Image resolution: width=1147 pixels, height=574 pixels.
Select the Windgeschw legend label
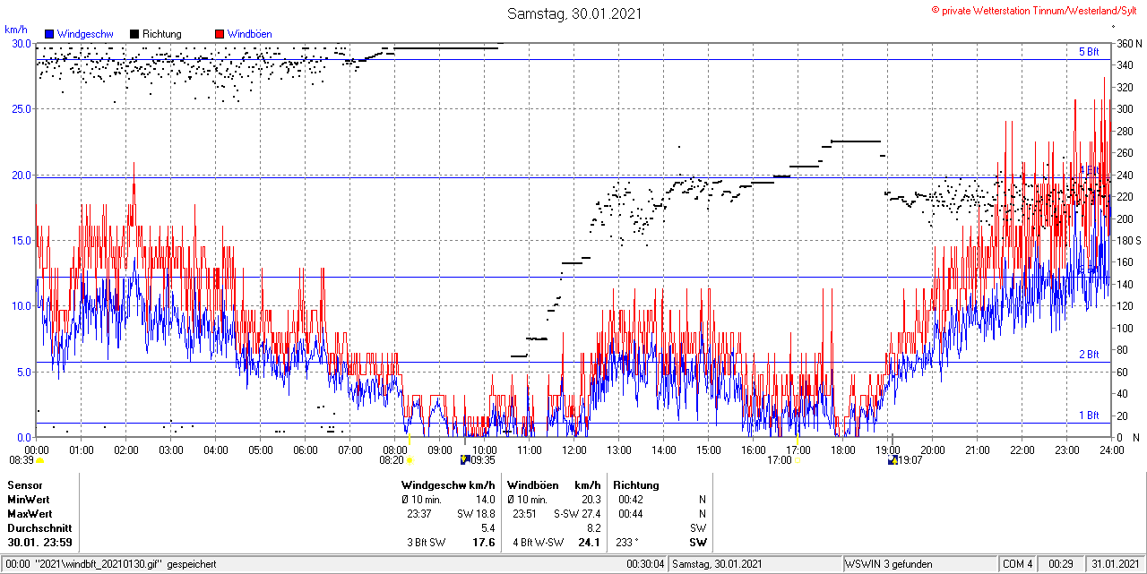(84, 34)
